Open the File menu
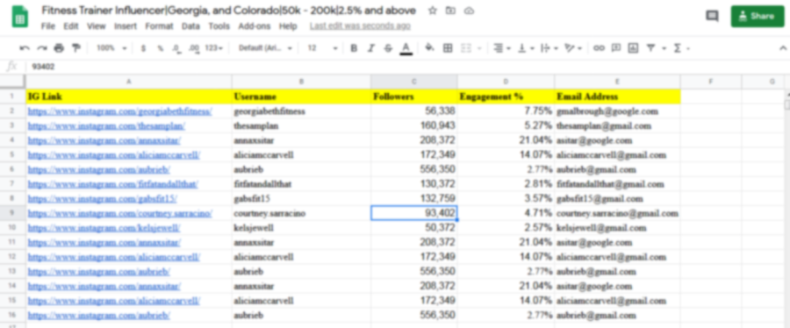This screenshot has height=328, width=790. [x=48, y=26]
